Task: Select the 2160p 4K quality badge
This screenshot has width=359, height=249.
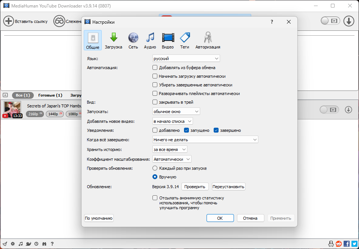Action: tap(35, 114)
